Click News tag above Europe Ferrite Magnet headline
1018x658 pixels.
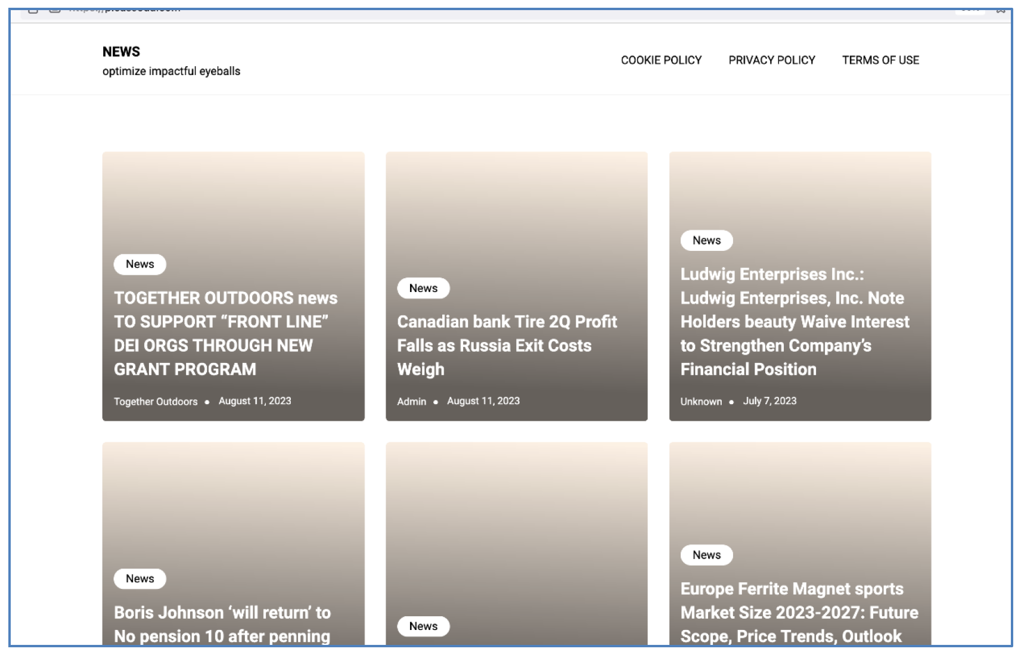(706, 555)
